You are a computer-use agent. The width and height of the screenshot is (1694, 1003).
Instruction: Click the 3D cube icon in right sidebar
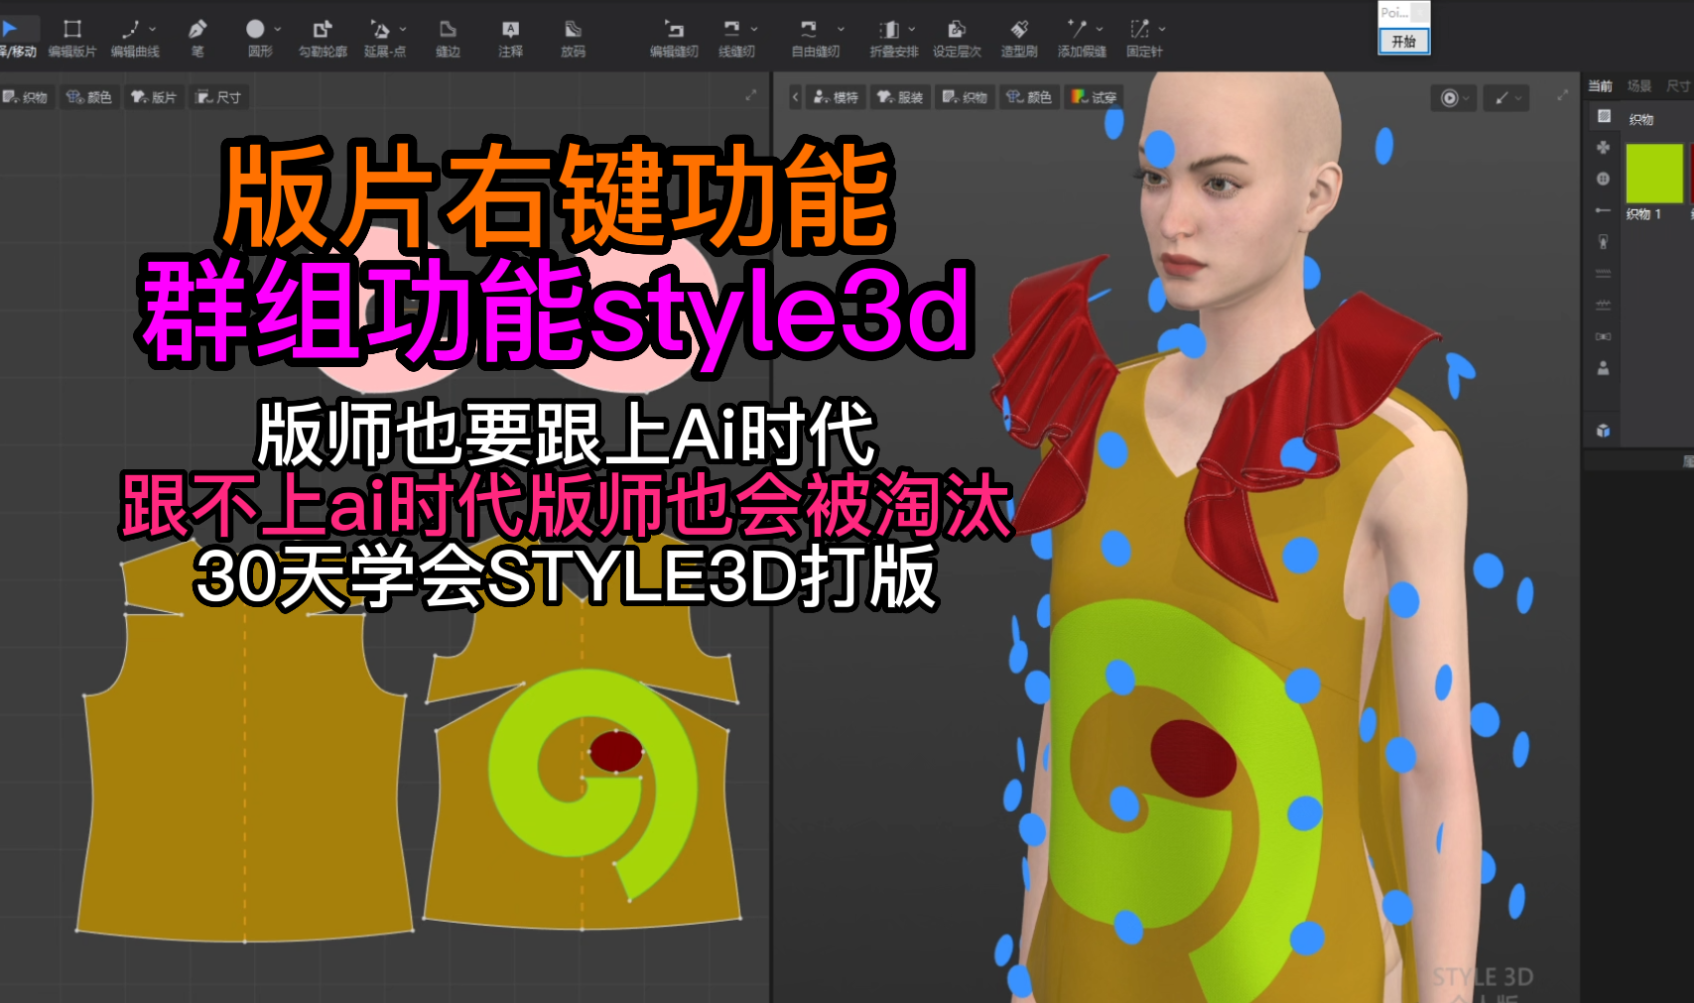pos(1603,431)
